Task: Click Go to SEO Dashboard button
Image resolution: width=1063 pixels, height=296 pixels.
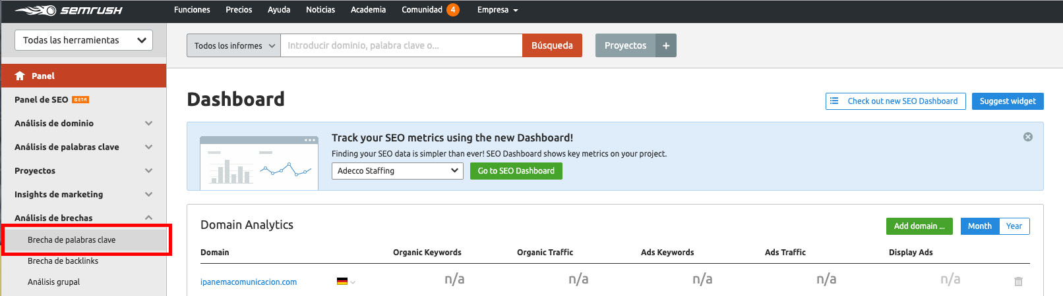Action: pos(516,170)
